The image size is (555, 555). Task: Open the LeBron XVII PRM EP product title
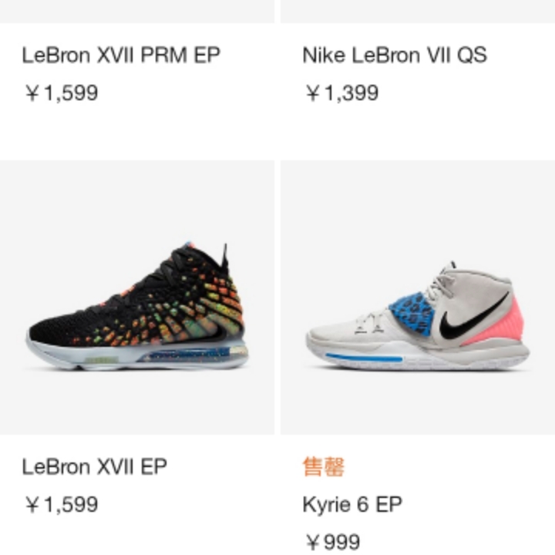[x=121, y=55]
